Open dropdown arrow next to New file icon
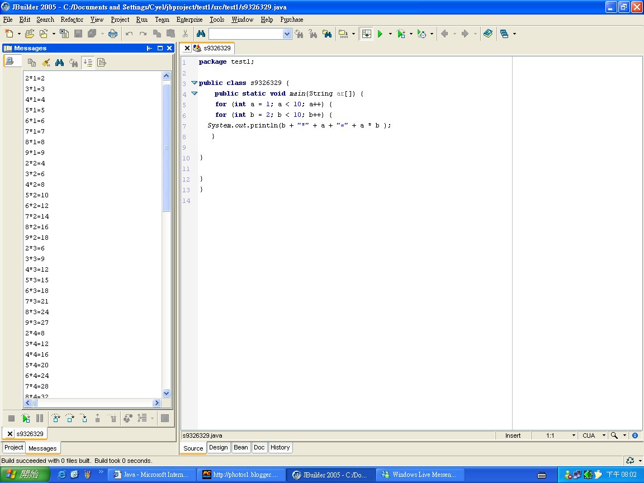 point(19,34)
